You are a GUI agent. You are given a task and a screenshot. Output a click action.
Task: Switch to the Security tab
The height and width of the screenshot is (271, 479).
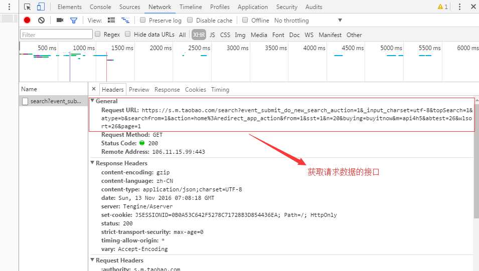(286, 7)
